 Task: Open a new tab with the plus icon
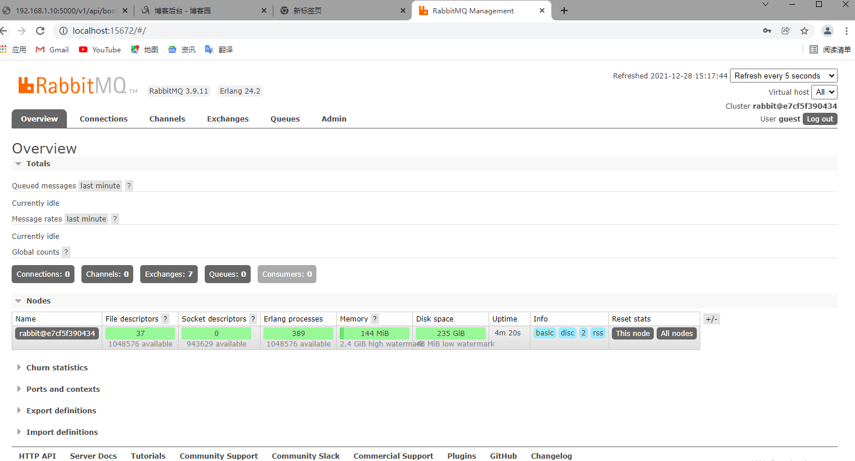564,10
